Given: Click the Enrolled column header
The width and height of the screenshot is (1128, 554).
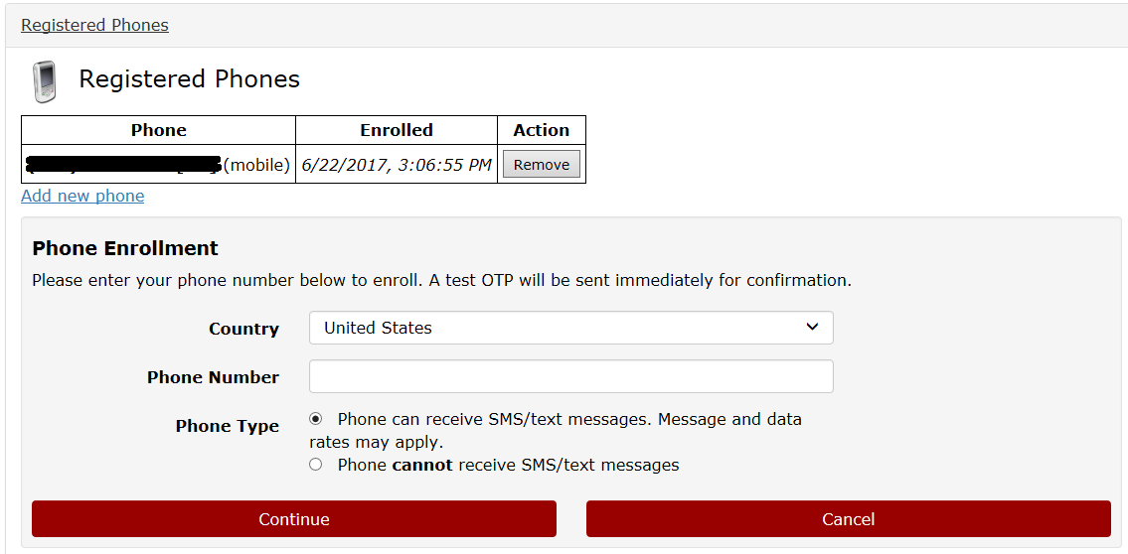Looking at the screenshot, I should tap(397, 130).
